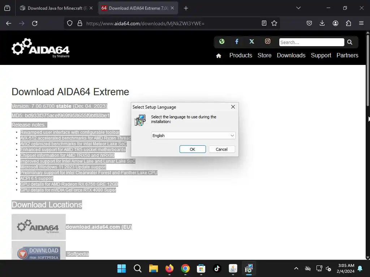The image size is (370, 277).
Task: Click the Softpedia download link
Action: tap(78, 254)
